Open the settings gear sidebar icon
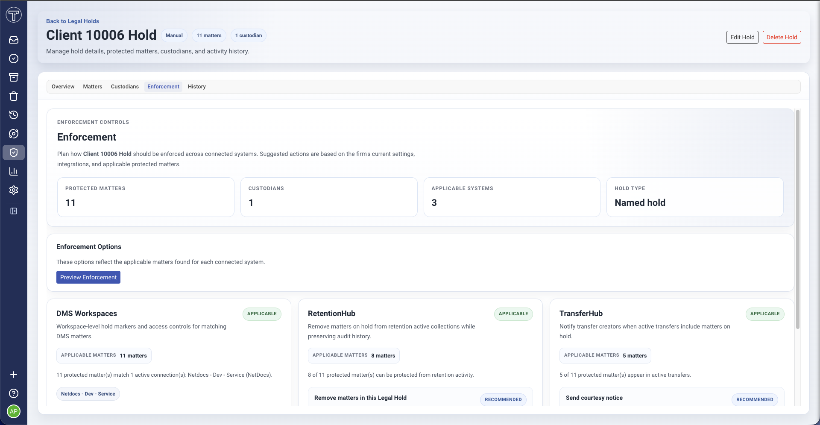 click(x=14, y=190)
